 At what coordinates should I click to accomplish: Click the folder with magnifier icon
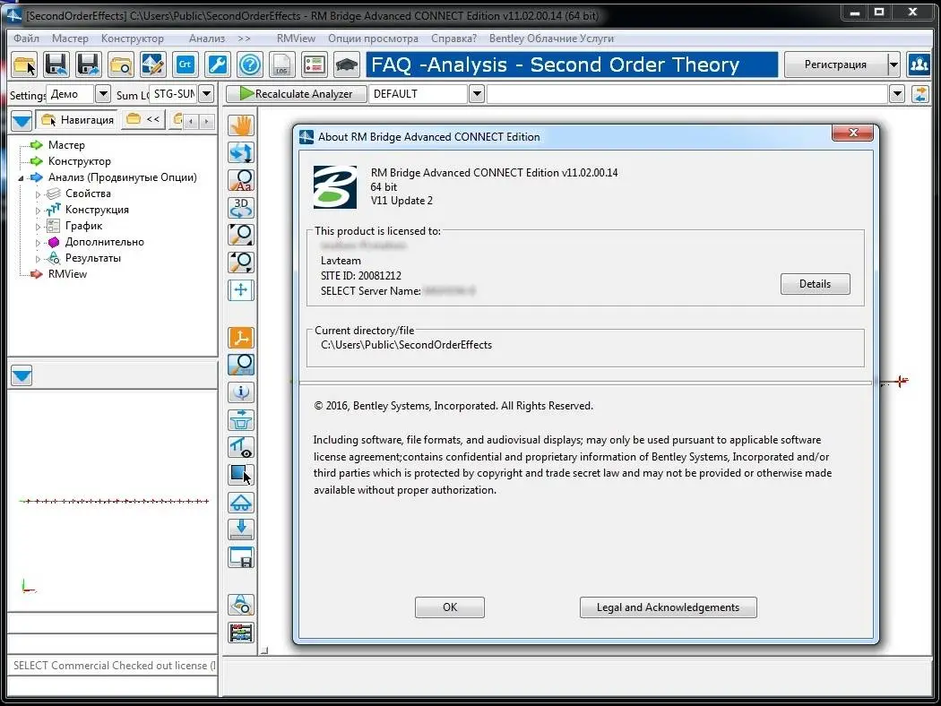click(x=121, y=65)
